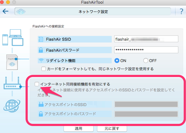Enable インターネット同時接続機能 checkbox
Image resolution: width=186 pixels, height=133 pixels.
(37, 84)
